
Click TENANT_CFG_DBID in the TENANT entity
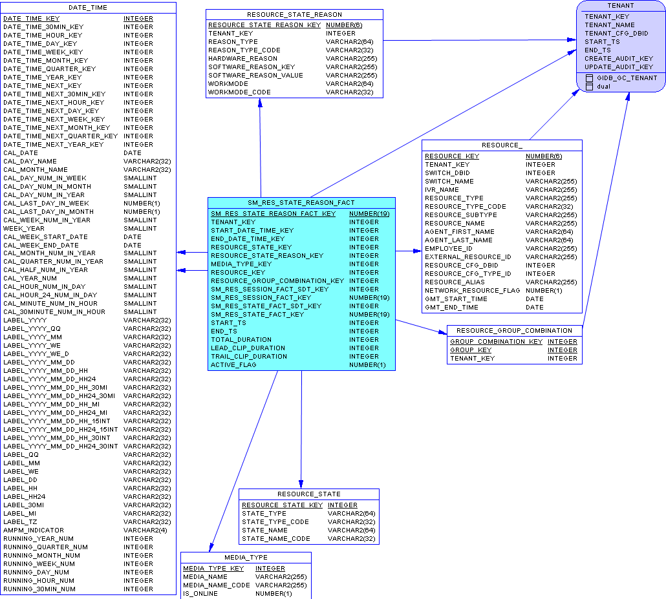tap(616, 34)
